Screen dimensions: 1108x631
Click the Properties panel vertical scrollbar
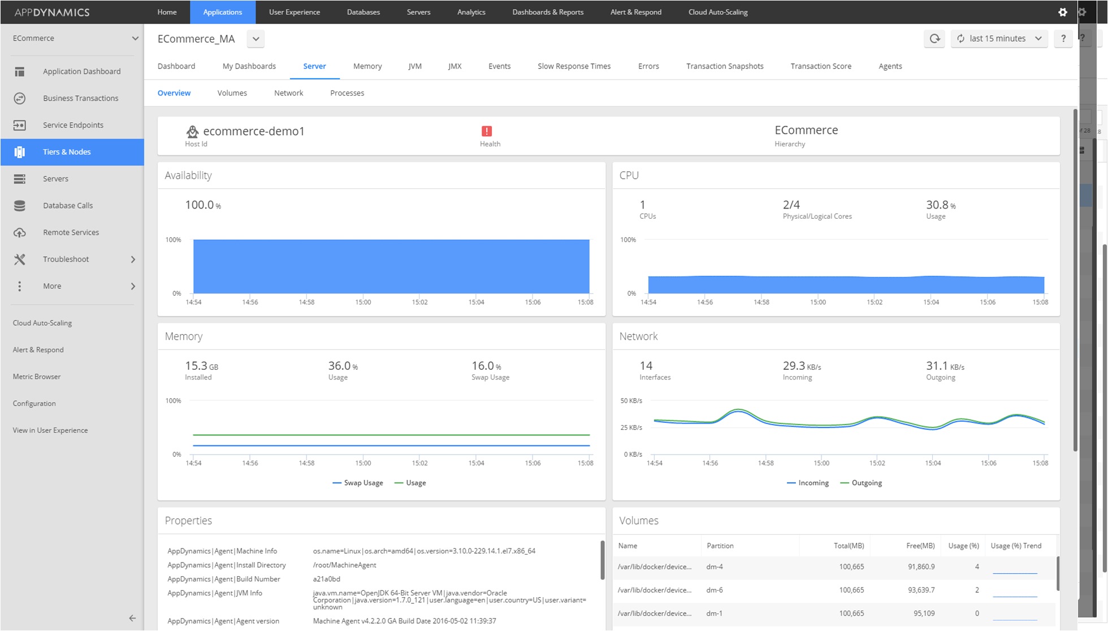point(602,560)
